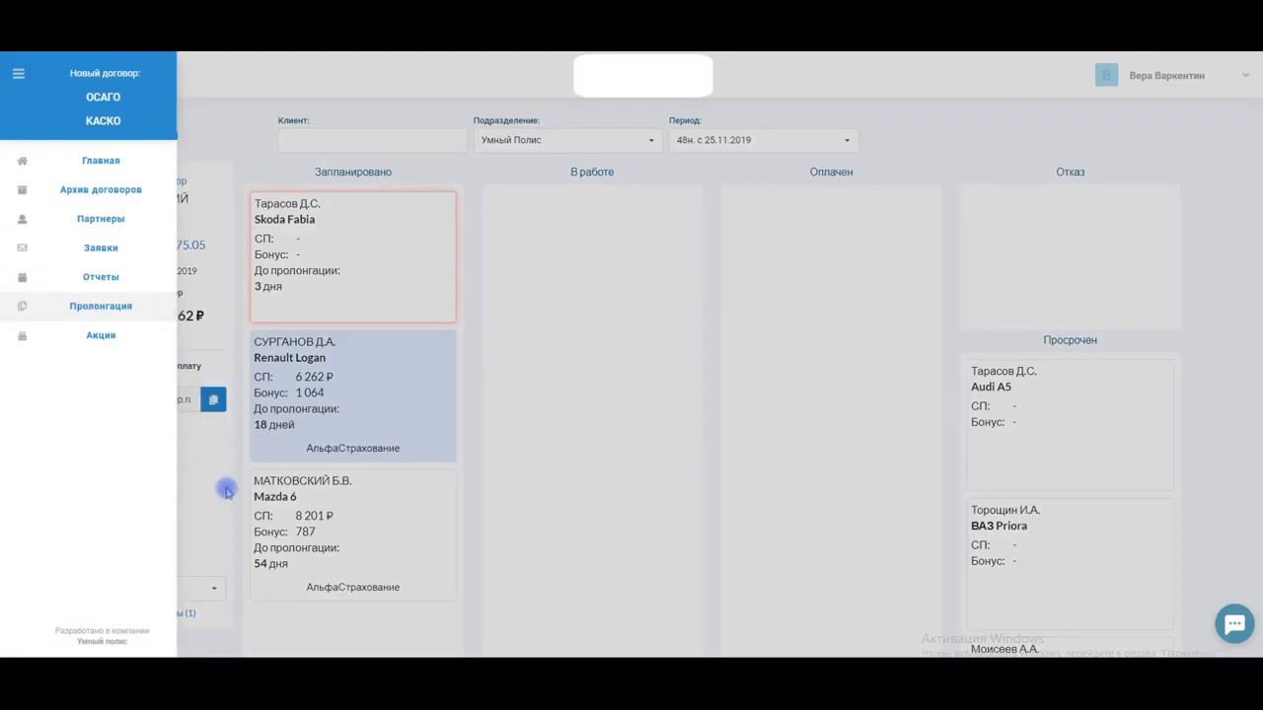This screenshot has height=710, width=1263.
Task: Click the envelope icon beside Заявки
Action: (23, 248)
